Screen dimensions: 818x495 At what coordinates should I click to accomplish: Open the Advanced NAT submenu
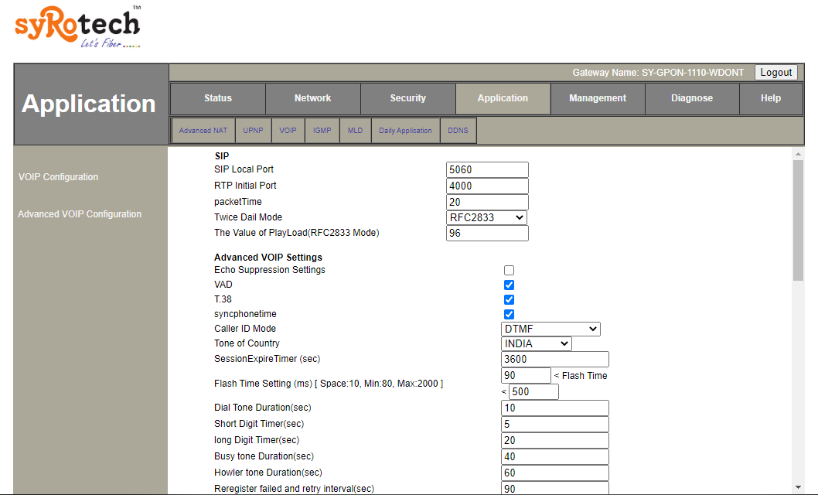tap(203, 131)
